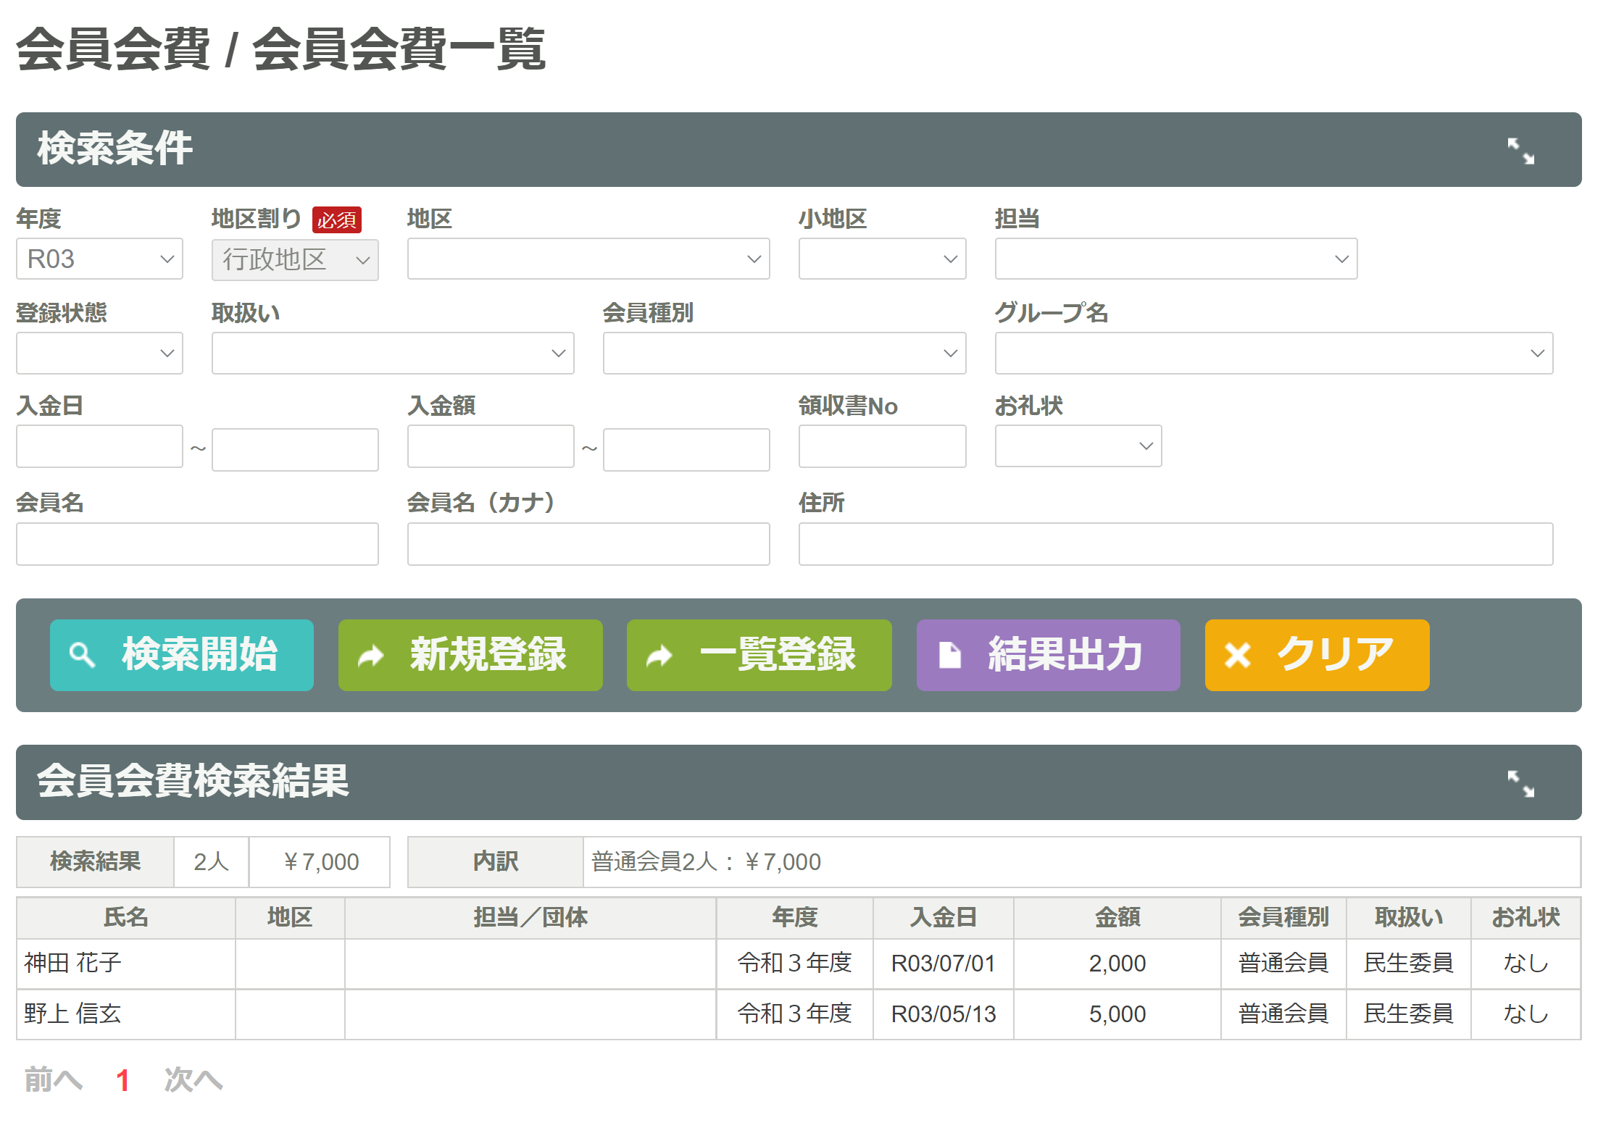
Task: Expand the グループ名 dropdown
Action: pos(1273,354)
